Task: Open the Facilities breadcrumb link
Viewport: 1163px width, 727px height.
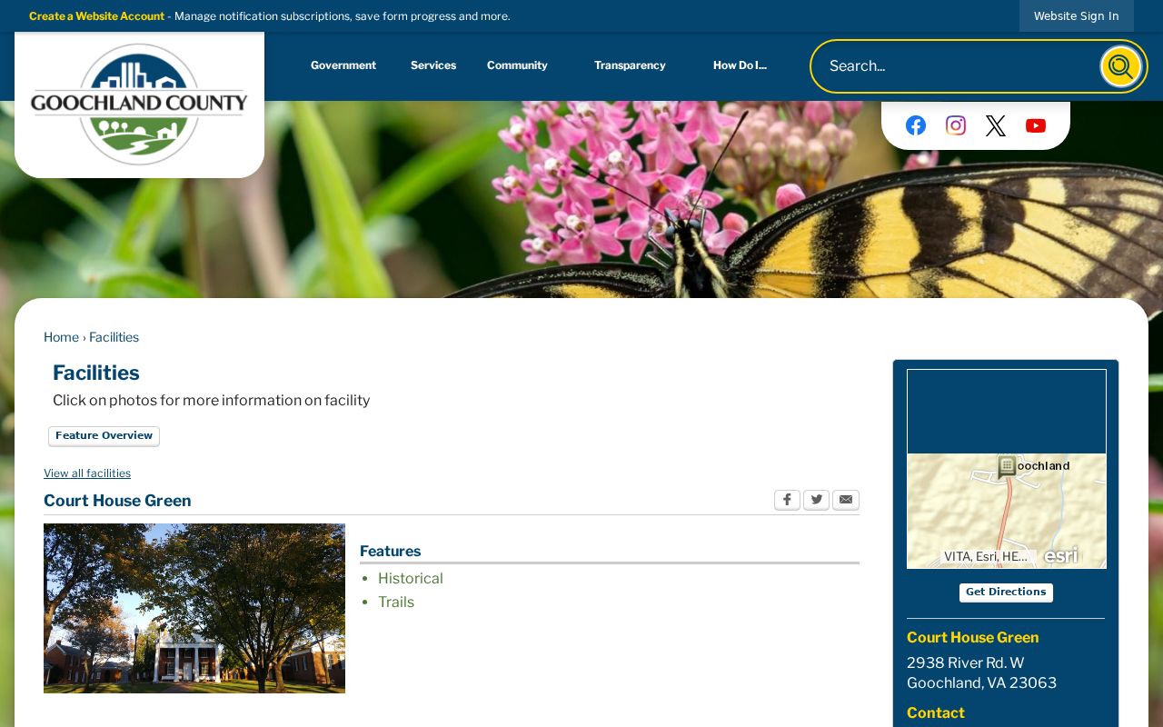Action: click(114, 337)
